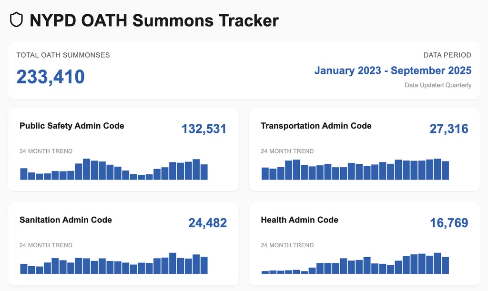Click the 24 Month Trend label in the Health card
The width and height of the screenshot is (488, 291).
pos(287,245)
